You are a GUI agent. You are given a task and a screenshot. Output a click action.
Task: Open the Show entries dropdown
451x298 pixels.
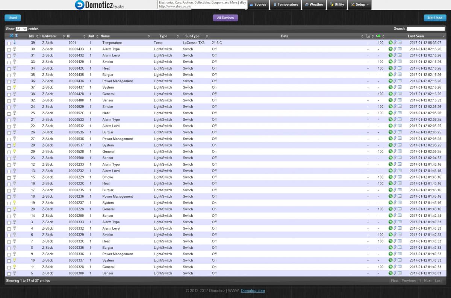point(21,29)
